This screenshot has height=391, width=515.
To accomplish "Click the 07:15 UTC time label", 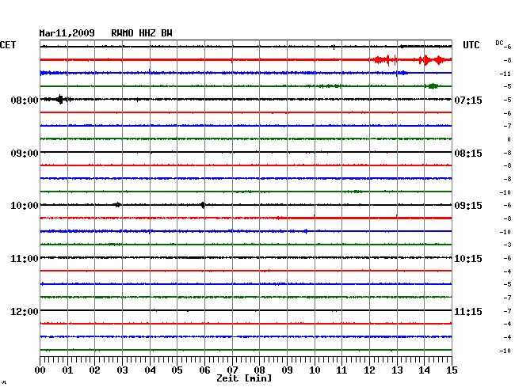I will 468,100.
